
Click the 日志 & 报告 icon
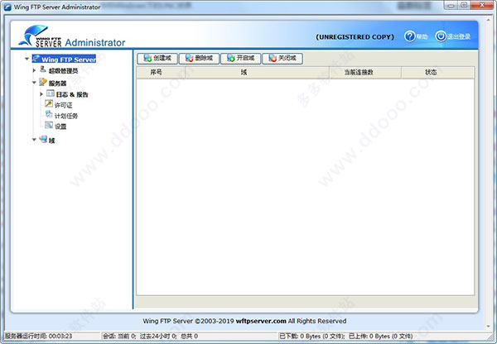pos(51,93)
